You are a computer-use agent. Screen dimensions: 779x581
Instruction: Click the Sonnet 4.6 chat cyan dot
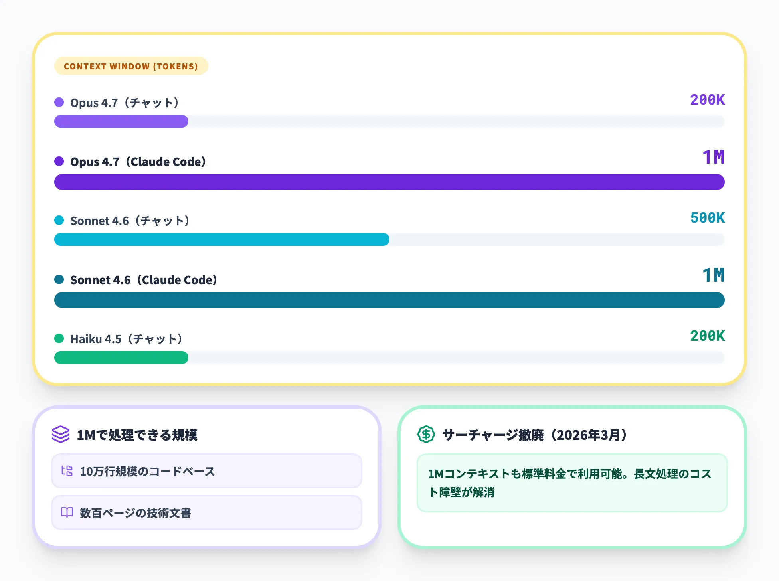59,220
